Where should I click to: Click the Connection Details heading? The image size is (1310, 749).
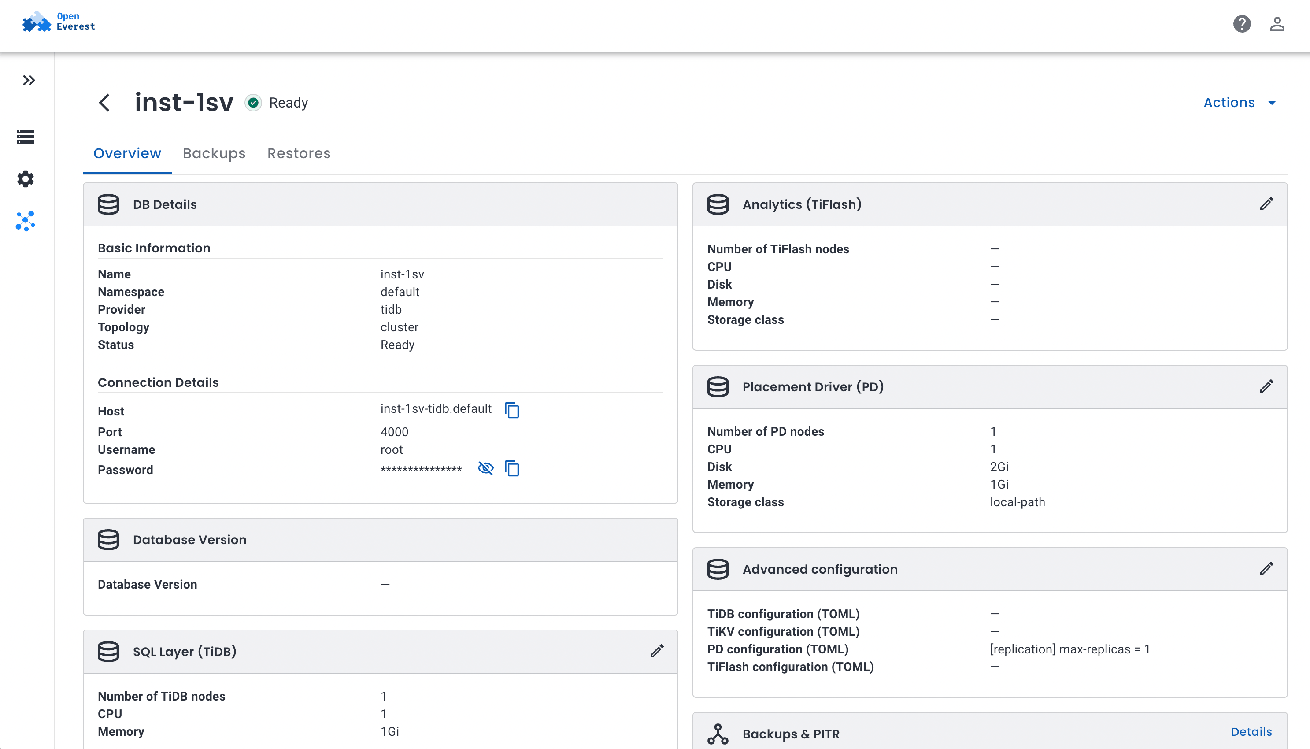click(158, 382)
